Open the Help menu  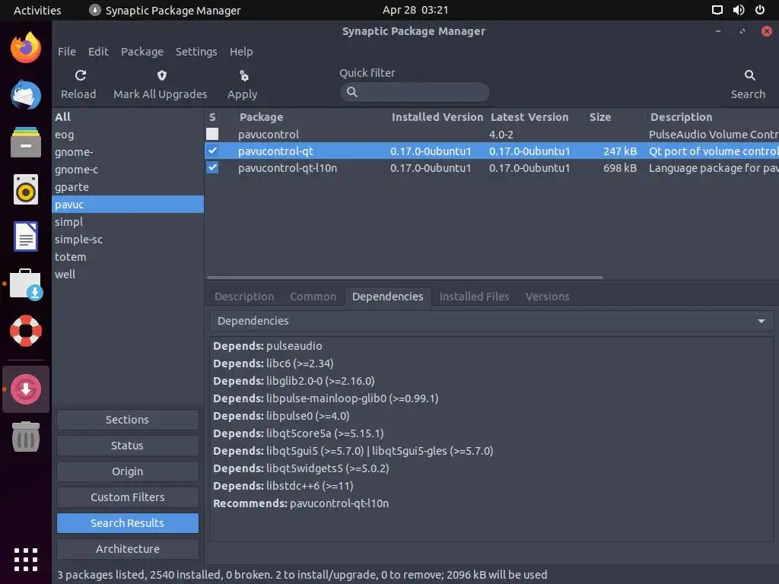point(241,52)
